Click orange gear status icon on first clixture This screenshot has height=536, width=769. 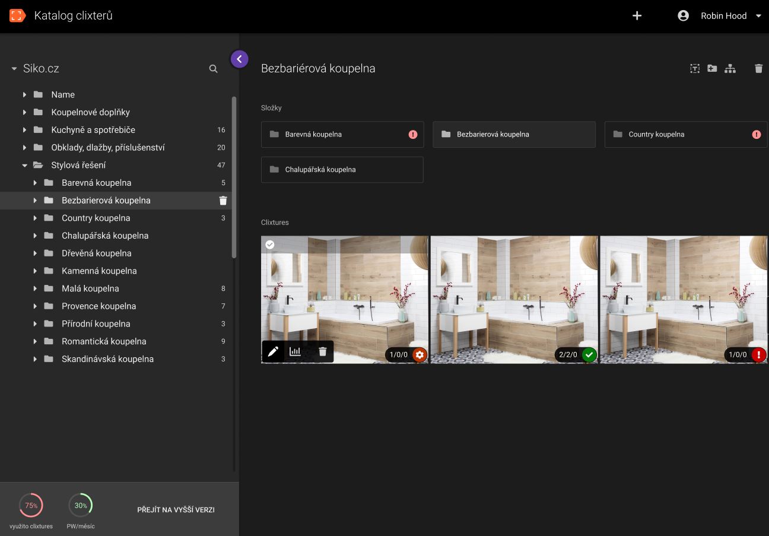420,355
